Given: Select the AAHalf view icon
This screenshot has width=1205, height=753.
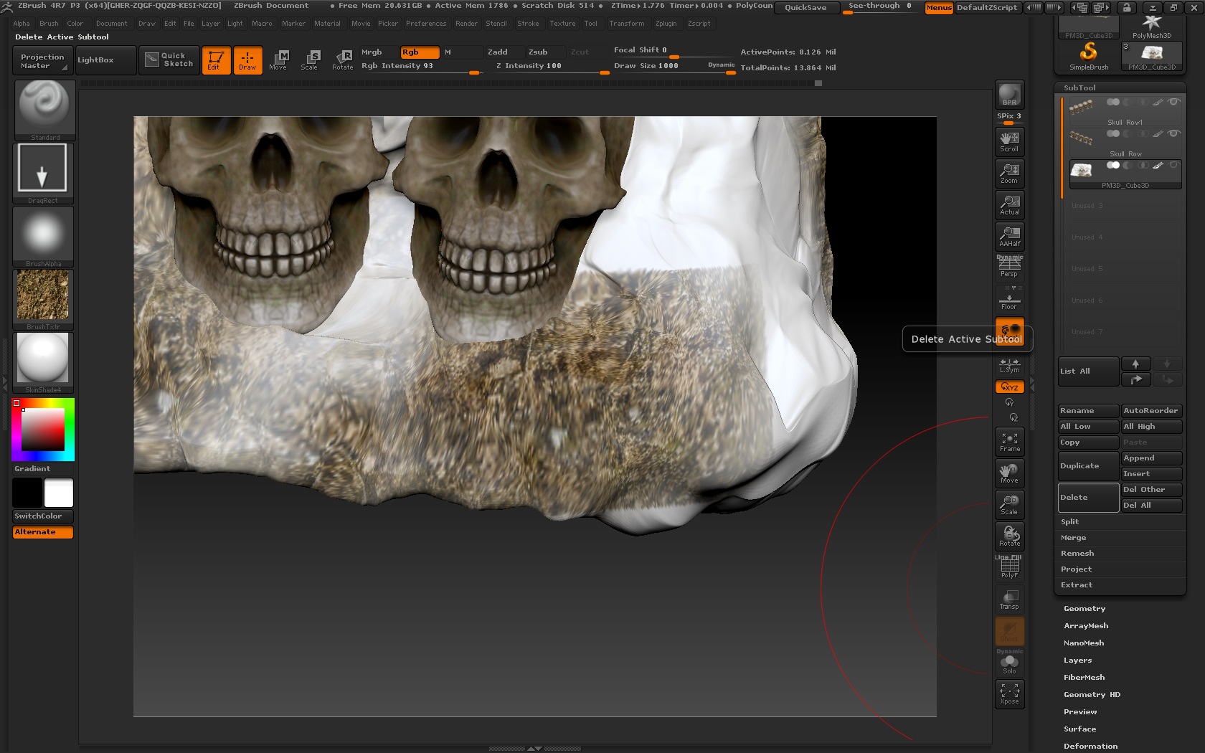Looking at the screenshot, I should tap(1009, 236).
